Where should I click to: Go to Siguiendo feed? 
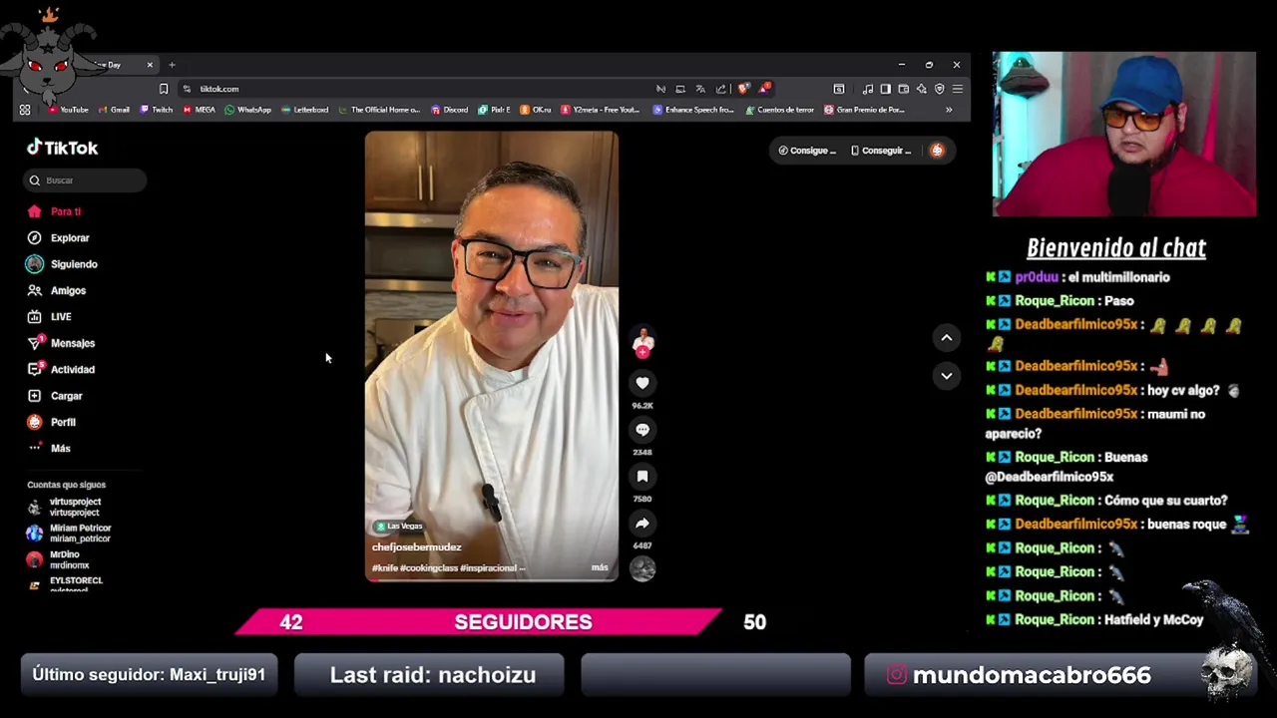(62, 264)
